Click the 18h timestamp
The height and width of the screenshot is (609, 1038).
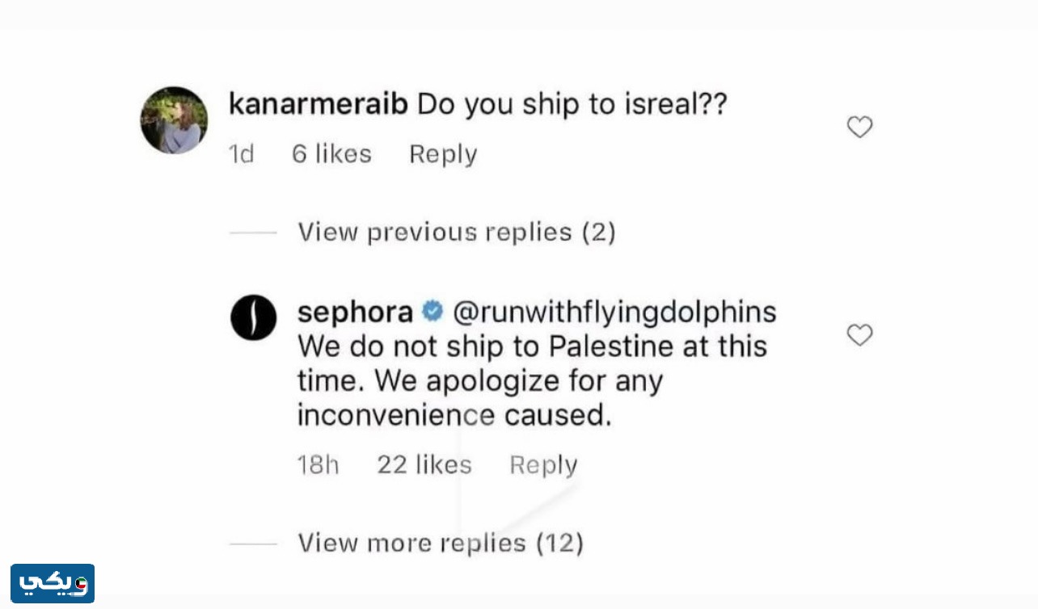318,465
